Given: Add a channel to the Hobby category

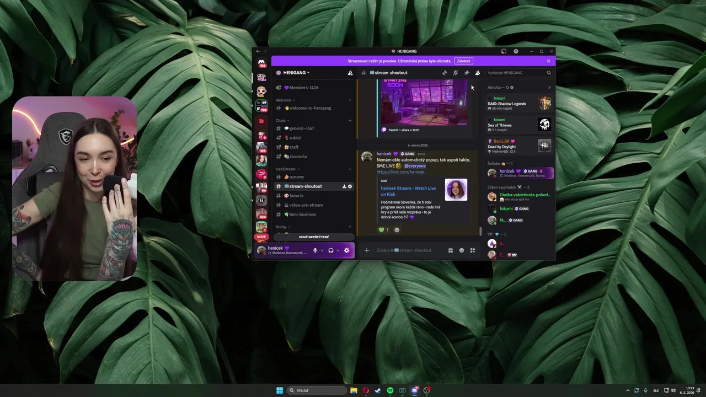Looking at the screenshot, I should pos(350,227).
